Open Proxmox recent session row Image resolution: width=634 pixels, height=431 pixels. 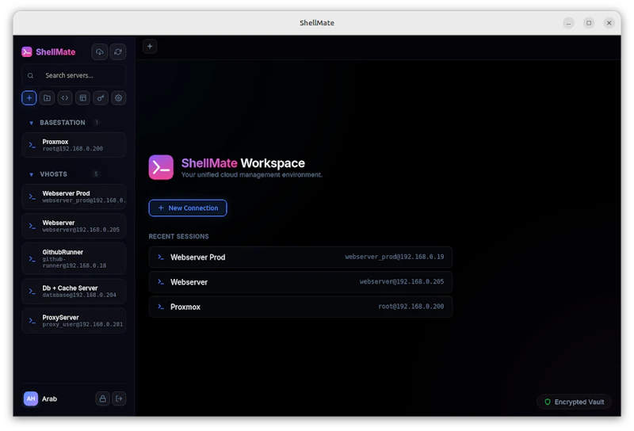[300, 307]
